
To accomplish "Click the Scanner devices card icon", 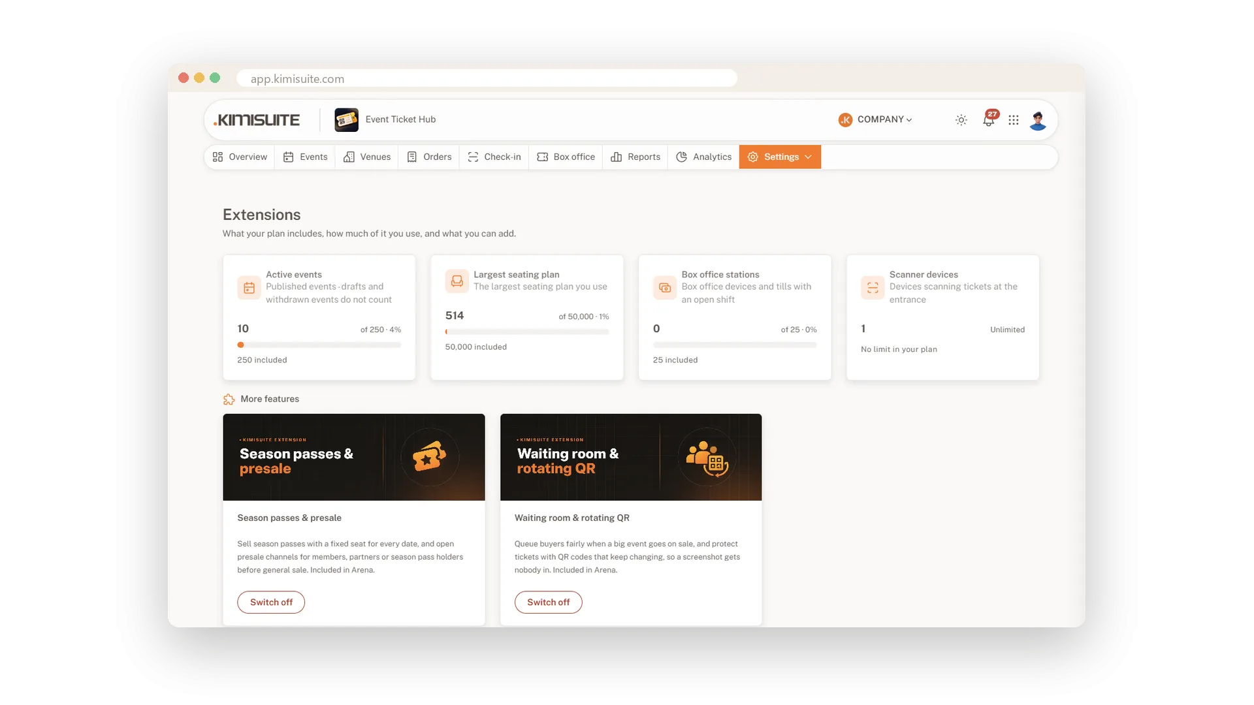I will pyautogui.click(x=873, y=287).
